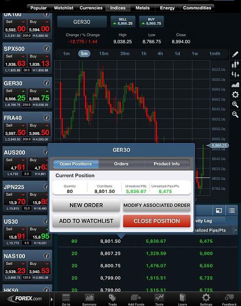Click the CLOSE POSITION button

156,221
